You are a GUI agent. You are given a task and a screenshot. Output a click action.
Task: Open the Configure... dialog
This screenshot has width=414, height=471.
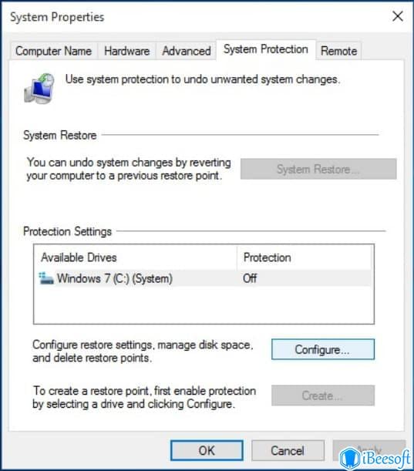(323, 349)
